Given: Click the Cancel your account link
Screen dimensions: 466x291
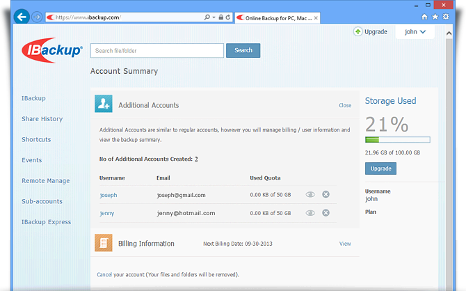Looking at the screenshot, I should click(x=104, y=274).
